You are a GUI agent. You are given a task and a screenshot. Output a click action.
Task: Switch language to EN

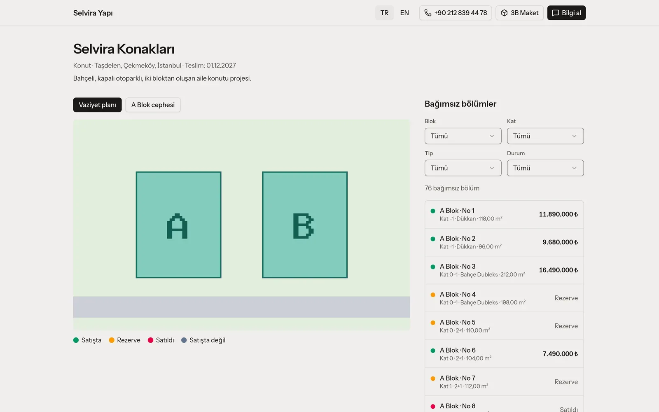tap(404, 13)
